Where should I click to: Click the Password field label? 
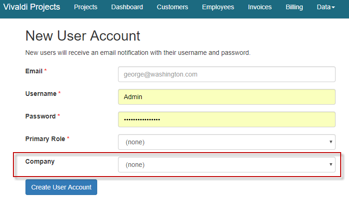[40, 116]
